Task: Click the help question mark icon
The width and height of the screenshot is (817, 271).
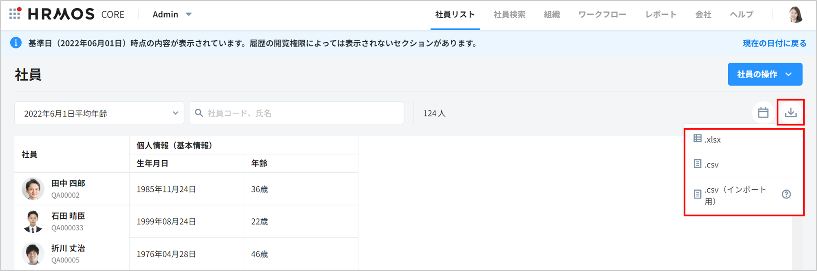Action: (x=786, y=194)
